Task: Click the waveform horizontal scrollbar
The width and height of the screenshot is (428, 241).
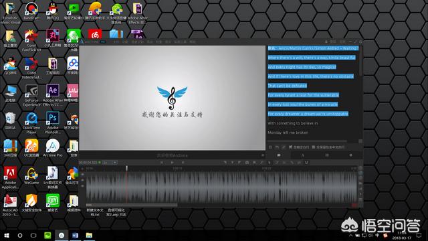Action: [x=132, y=205]
